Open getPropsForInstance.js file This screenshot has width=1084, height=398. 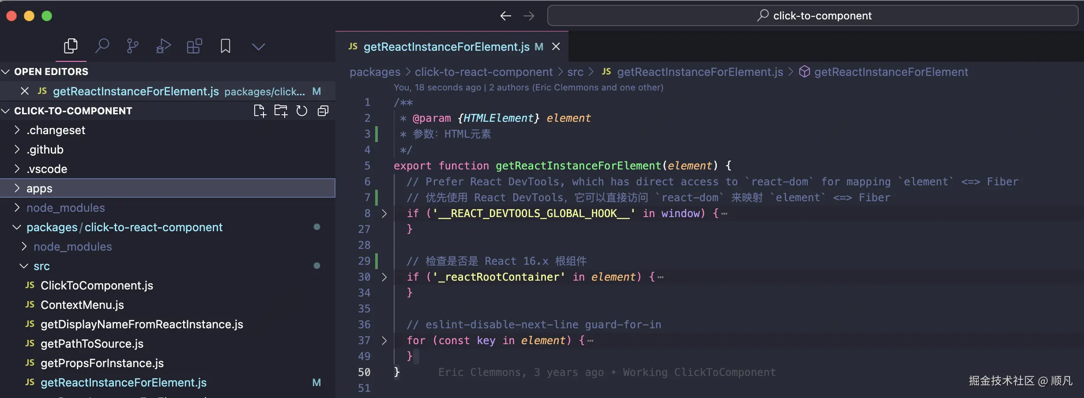[x=168, y=363]
